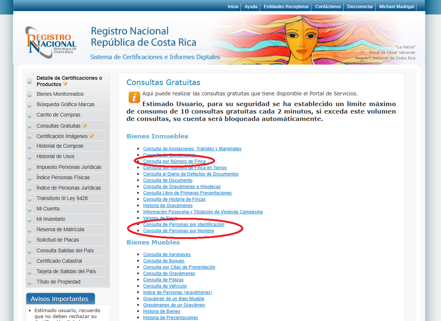Open Solicitud de Placas
The width and height of the screenshot is (441, 321).
tap(58, 240)
